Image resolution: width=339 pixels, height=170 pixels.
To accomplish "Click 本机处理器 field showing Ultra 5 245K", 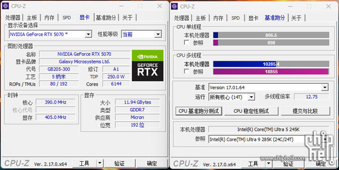I will tap(269, 130).
